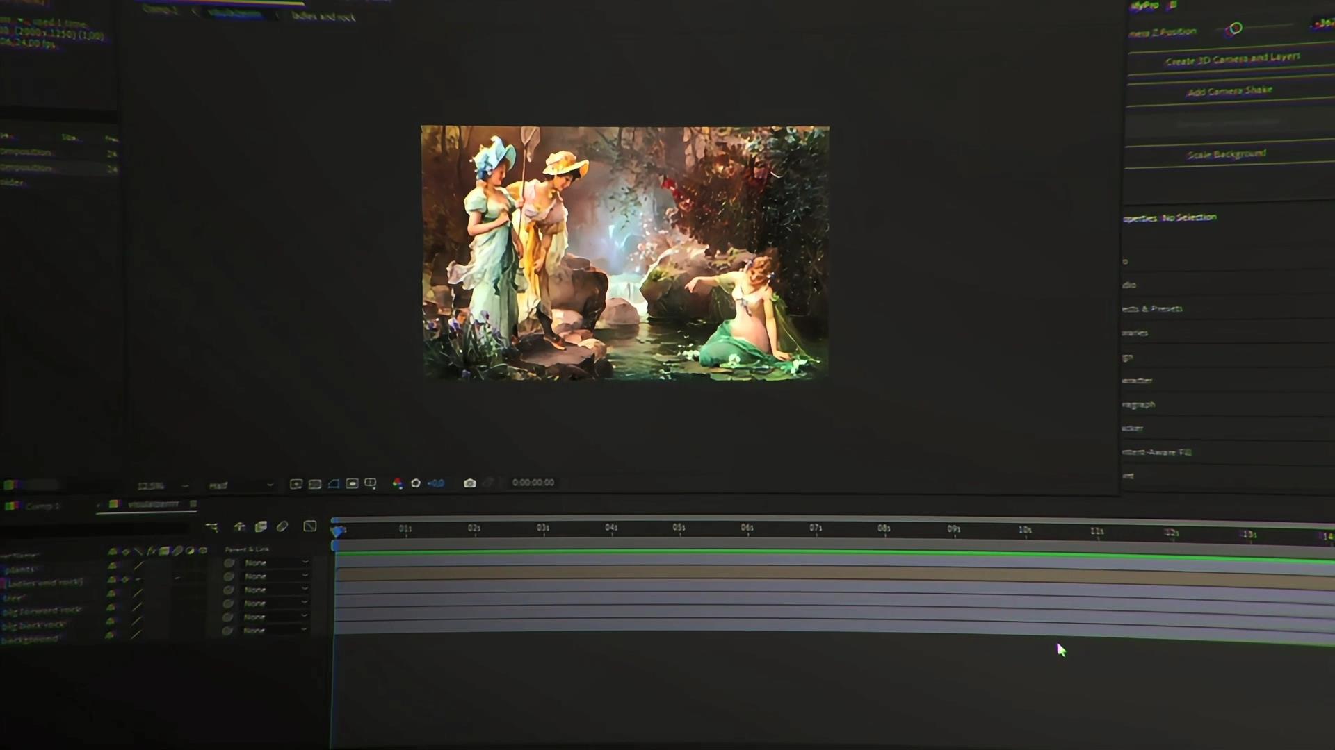Expand the Content-Aware Fill panel

(1157, 452)
